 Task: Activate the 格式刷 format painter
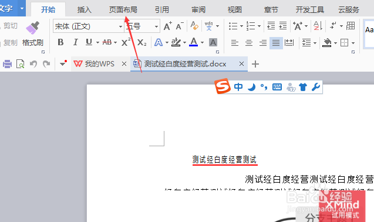click(33, 35)
